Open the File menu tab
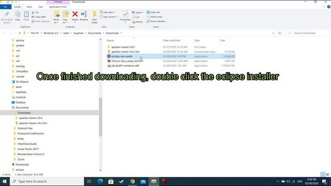The image size is (331, 186). (5, 7)
